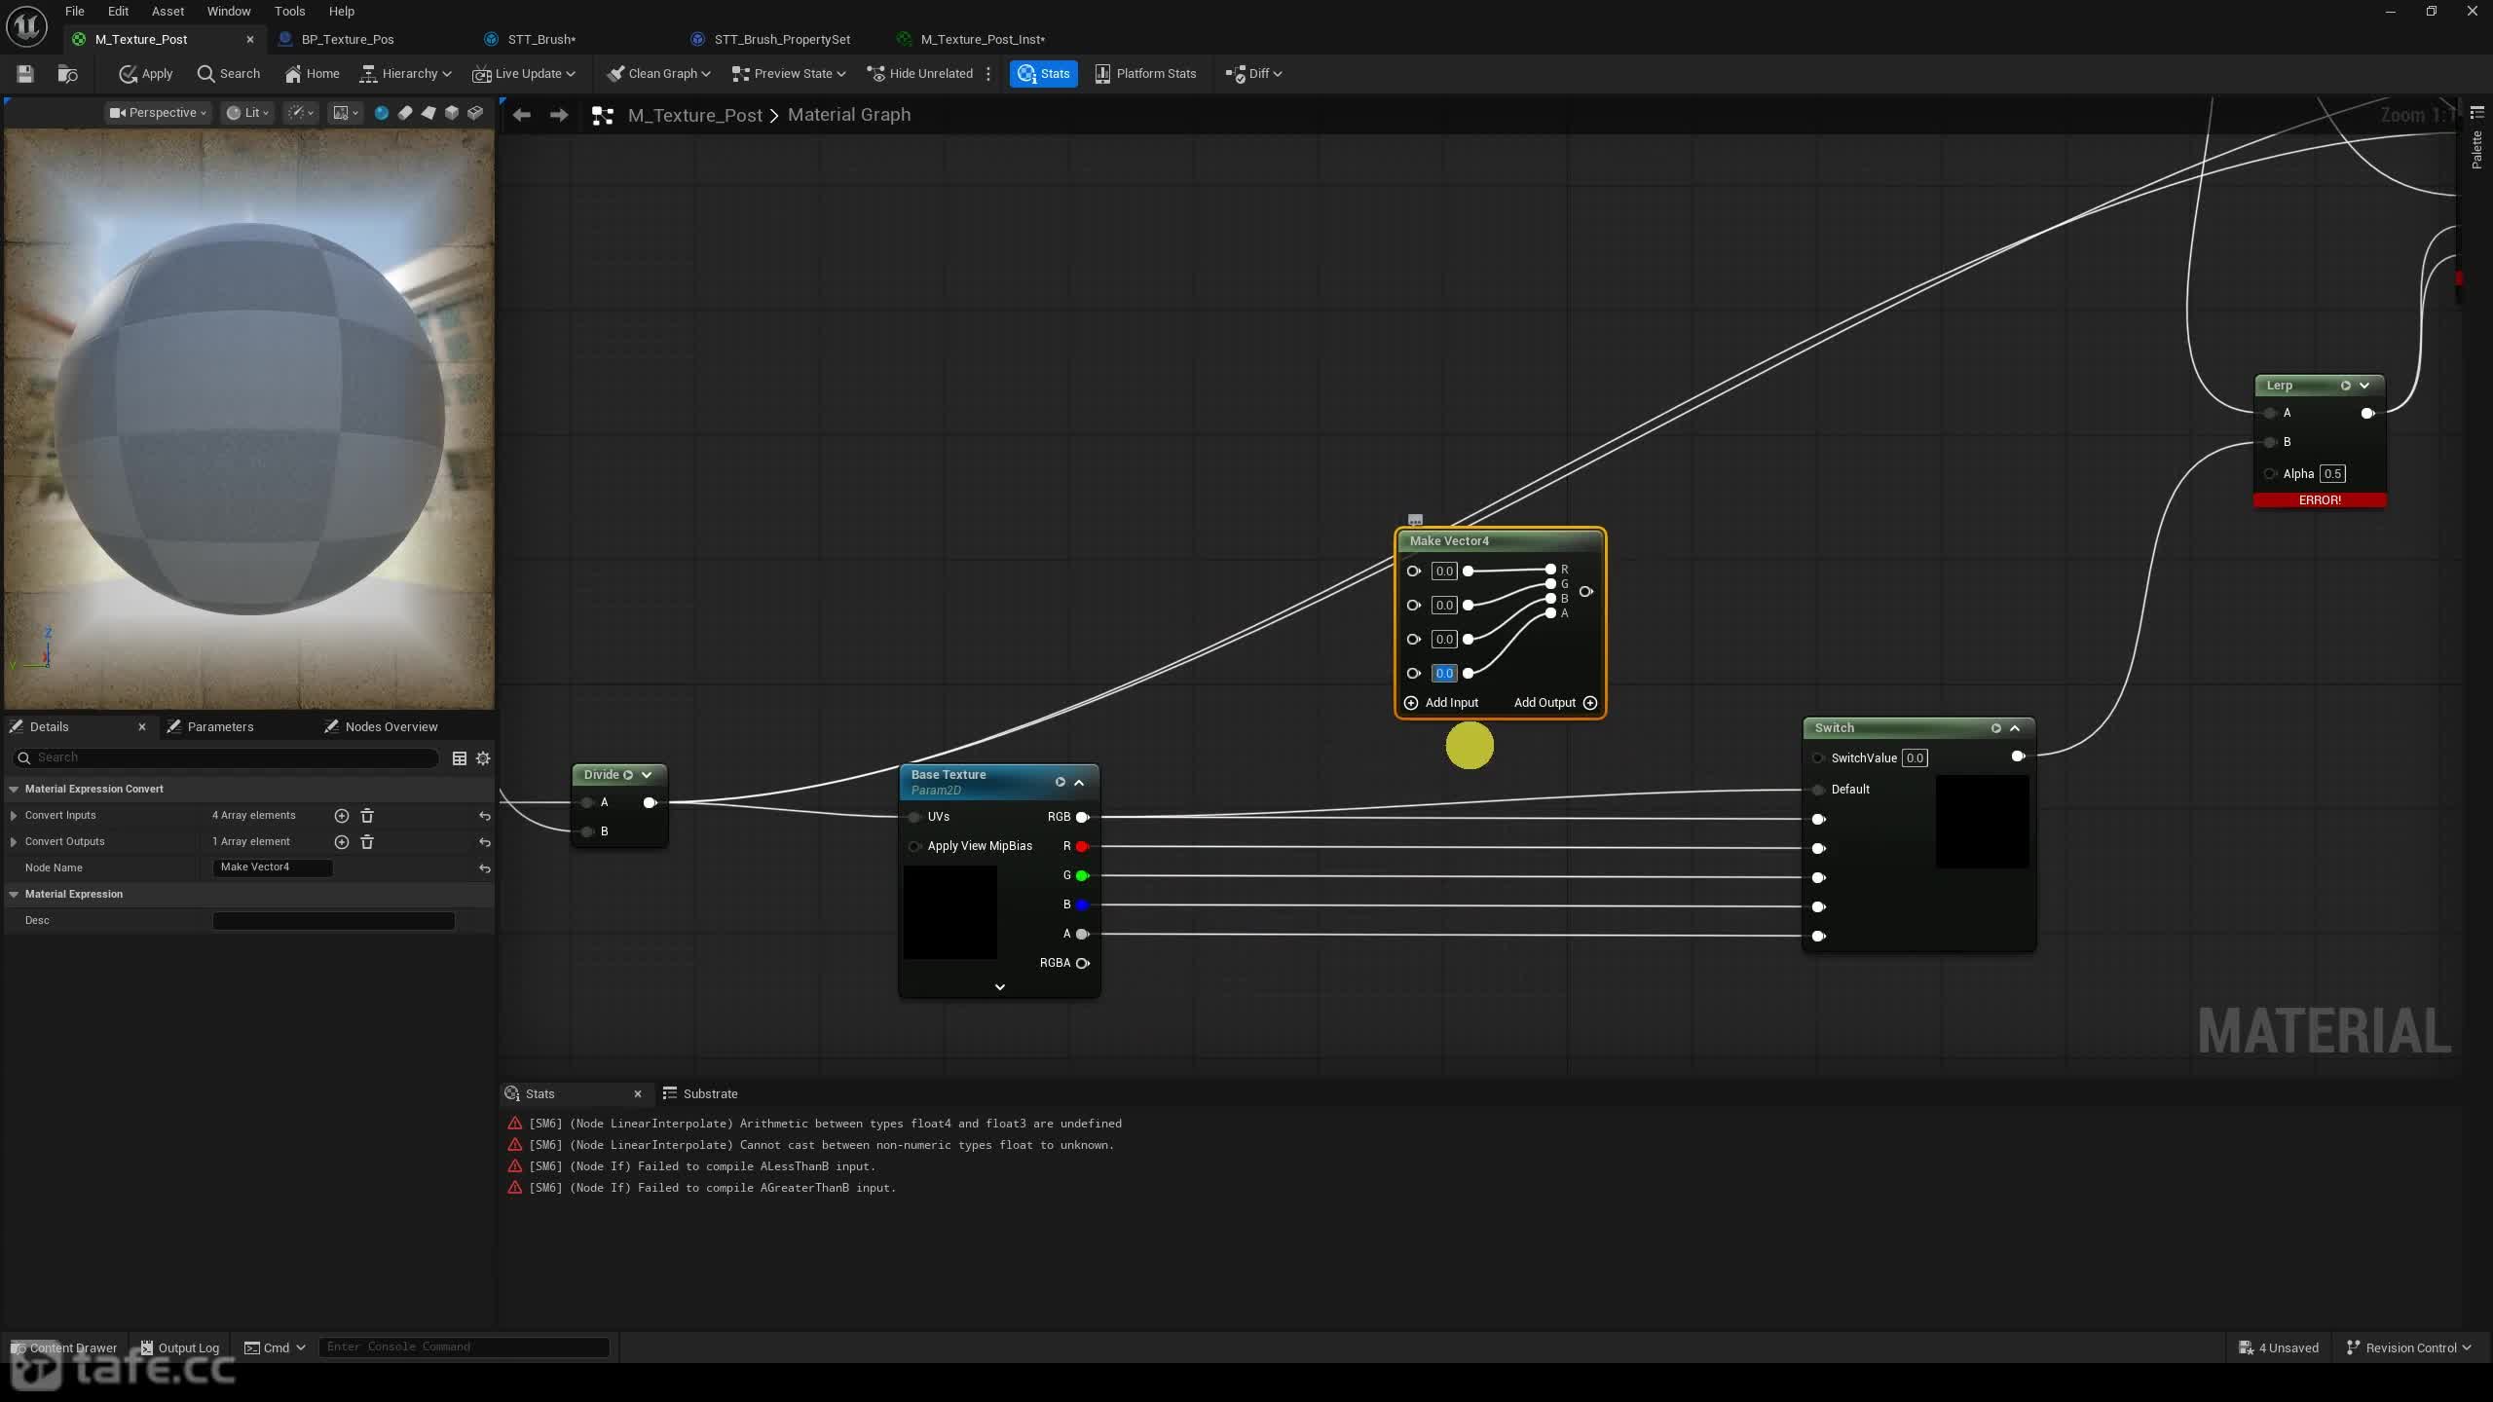Toggle the Stats button
This screenshot has width=2493, height=1402.
click(1044, 73)
